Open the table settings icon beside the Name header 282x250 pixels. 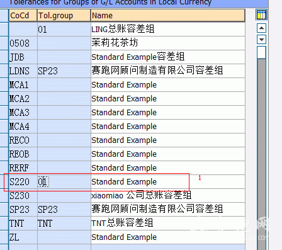[261, 15]
